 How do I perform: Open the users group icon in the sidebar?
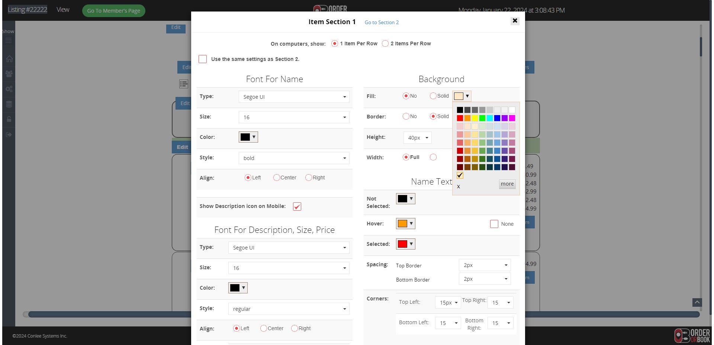9,74
